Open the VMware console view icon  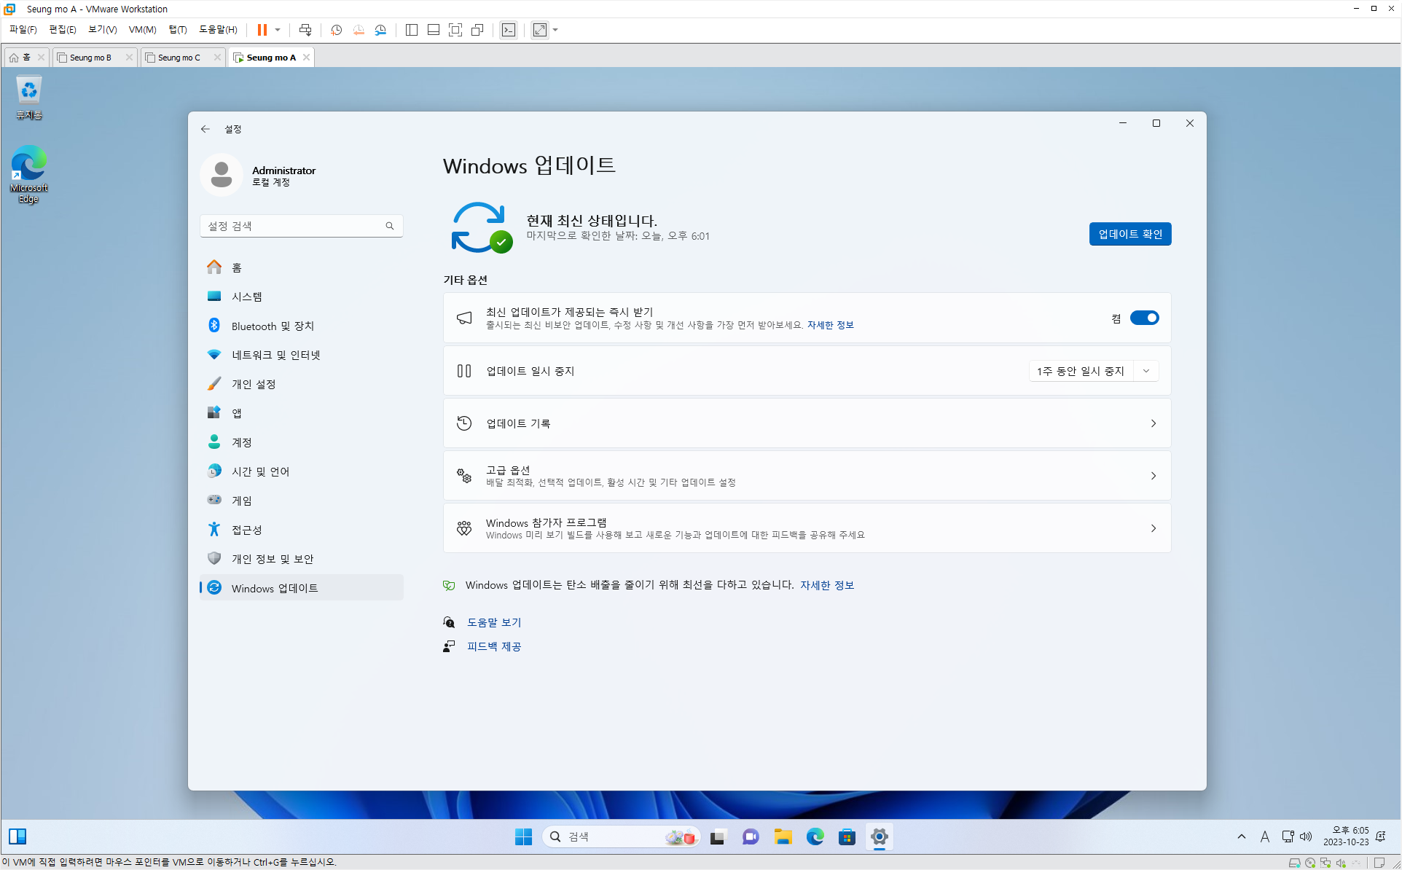(509, 30)
